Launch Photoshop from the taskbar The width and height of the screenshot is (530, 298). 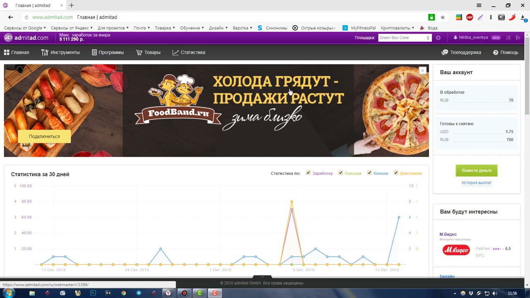pos(93,293)
